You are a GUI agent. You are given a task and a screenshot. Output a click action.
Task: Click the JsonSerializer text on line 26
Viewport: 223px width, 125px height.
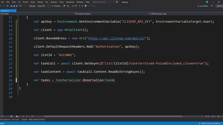point(68,80)
